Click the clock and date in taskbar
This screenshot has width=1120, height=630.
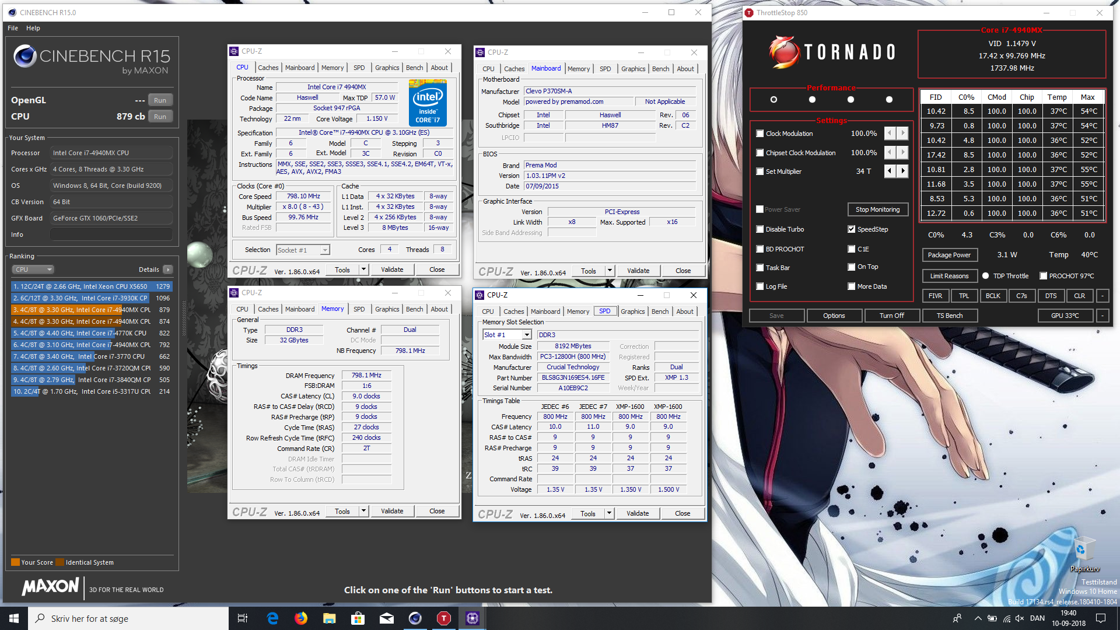tap(1069, 618)
